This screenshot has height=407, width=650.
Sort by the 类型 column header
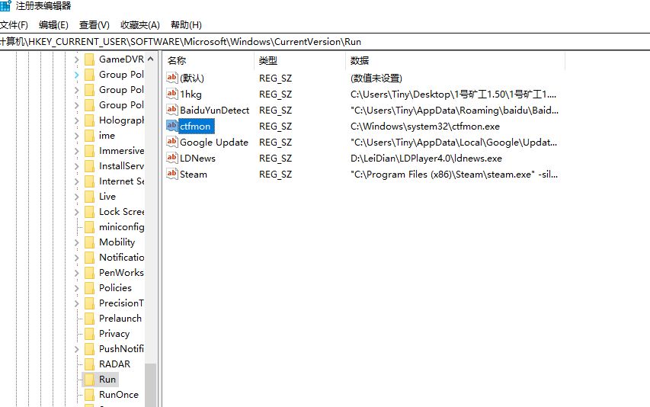tap(299, 60)
